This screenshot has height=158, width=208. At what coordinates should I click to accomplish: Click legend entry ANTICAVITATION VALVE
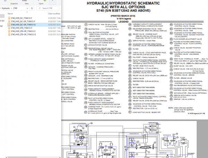pyautogui.click(x=97, y=45)
